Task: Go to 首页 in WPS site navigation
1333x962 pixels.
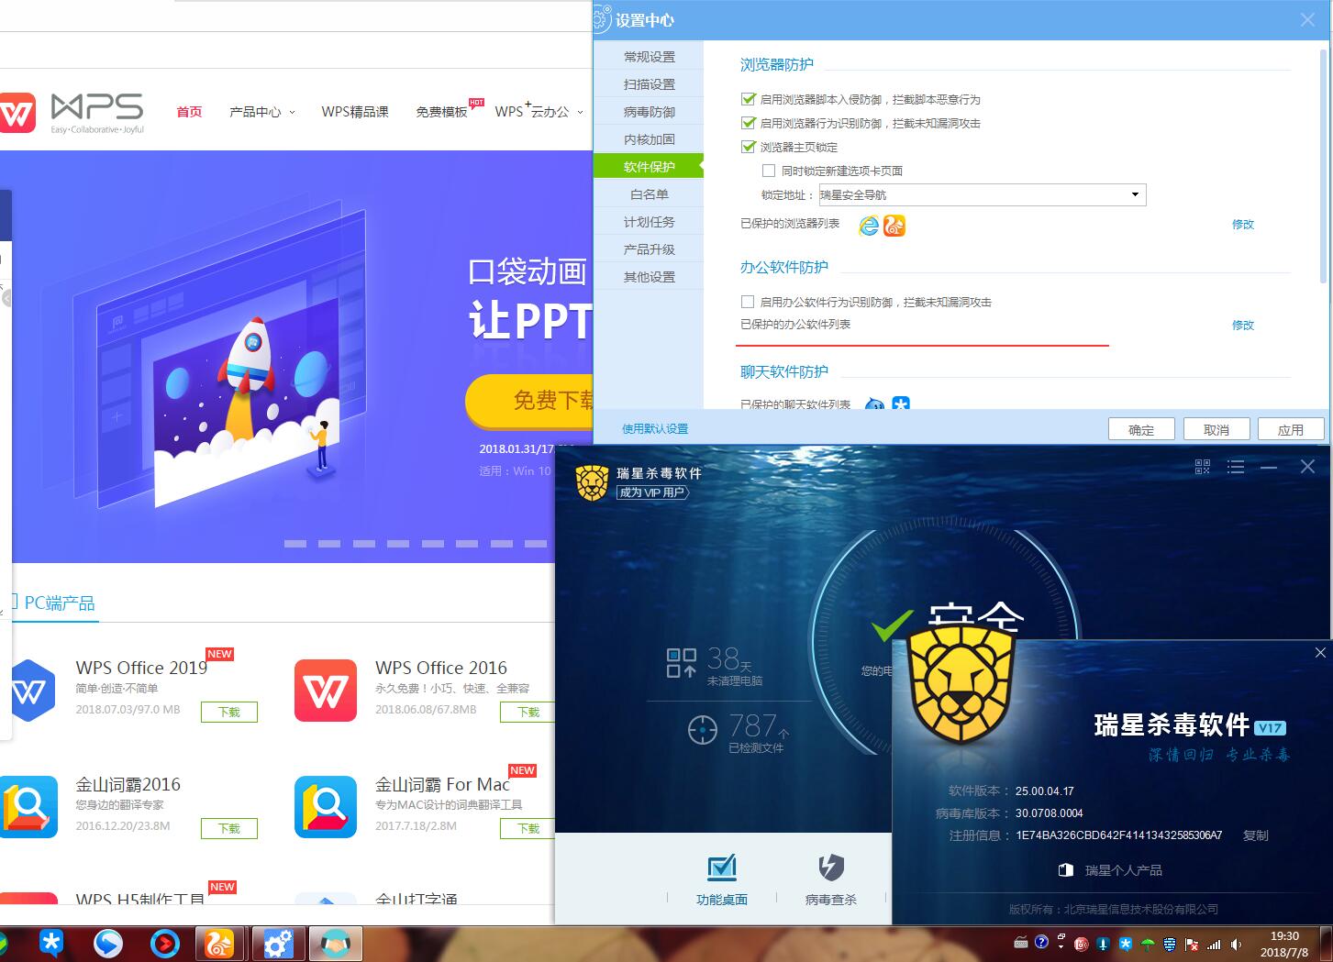Action: 189,112
